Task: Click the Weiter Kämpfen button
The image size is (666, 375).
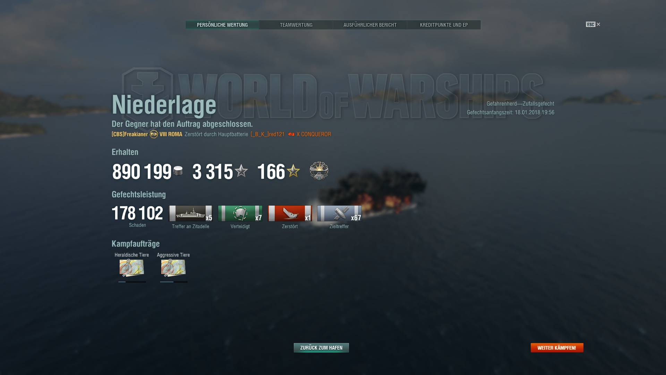Action: 557,348
